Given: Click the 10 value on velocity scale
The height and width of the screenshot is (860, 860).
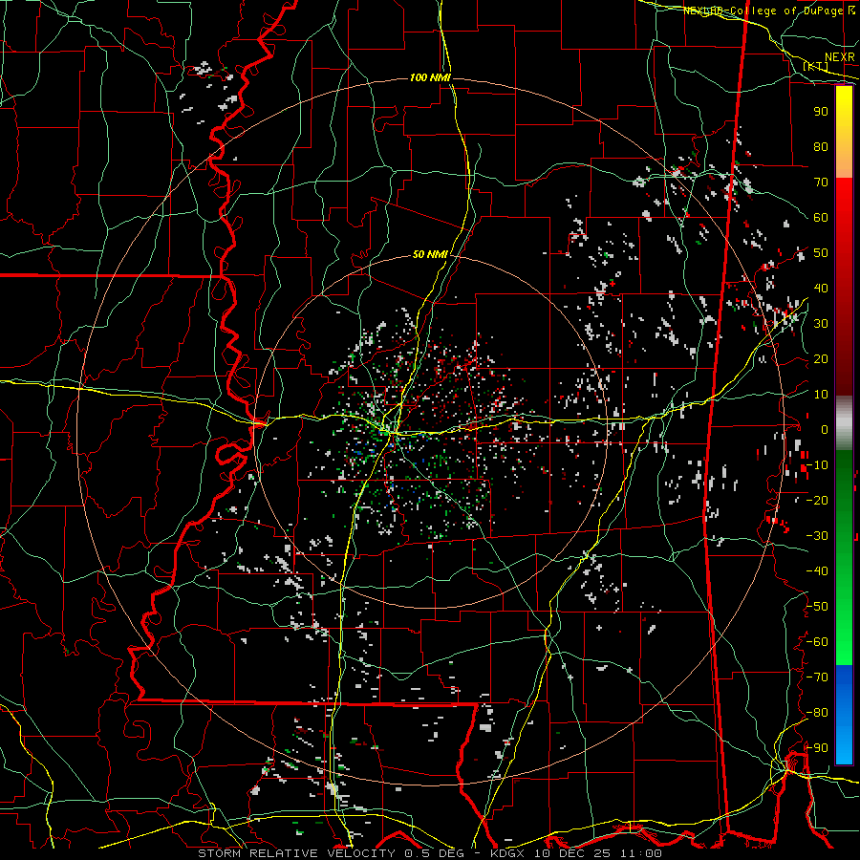Looking at the screenshot, I should point(821,395).
